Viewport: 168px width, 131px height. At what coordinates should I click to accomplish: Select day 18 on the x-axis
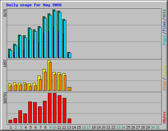pyautogui.click(x=94, y=127)
